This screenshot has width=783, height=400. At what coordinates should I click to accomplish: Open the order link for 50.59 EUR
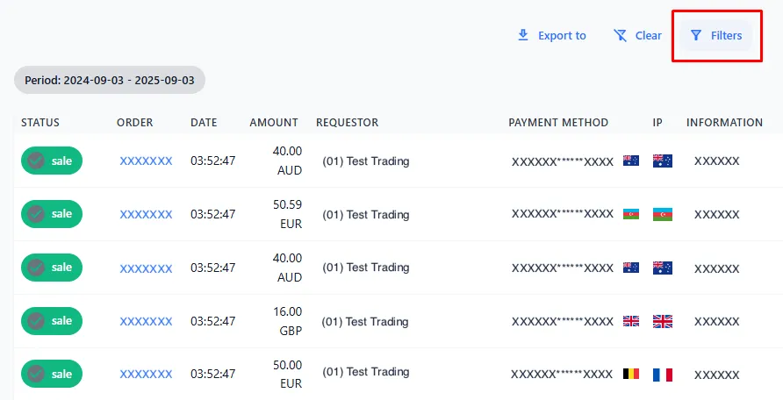(x=146, y=215)
